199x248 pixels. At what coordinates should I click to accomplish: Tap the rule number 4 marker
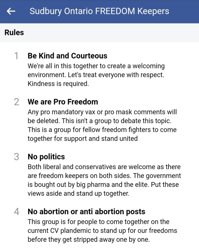tap(17, 212)
